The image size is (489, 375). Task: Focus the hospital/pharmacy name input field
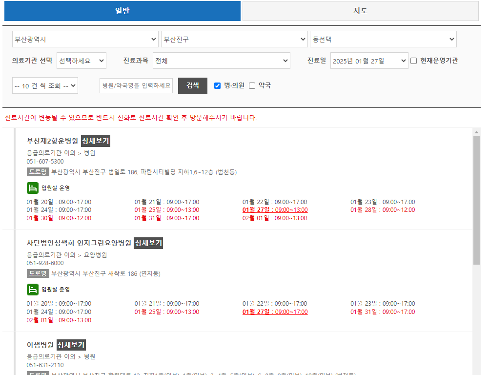point(136,85)
